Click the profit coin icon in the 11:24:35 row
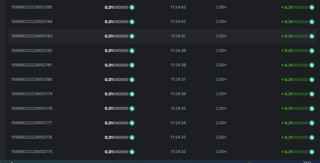320x163 pixels. (312, 109)
